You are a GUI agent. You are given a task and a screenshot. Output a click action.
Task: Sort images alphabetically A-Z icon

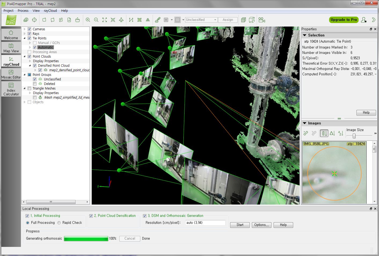point(341,133)
